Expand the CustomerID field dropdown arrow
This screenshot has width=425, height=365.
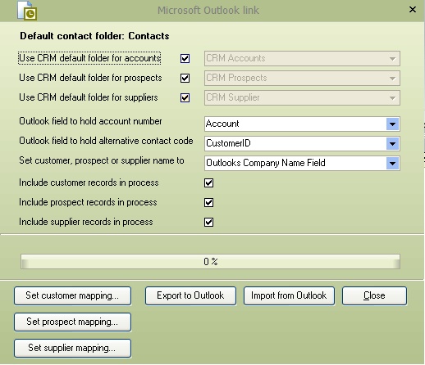click(392, 144)
